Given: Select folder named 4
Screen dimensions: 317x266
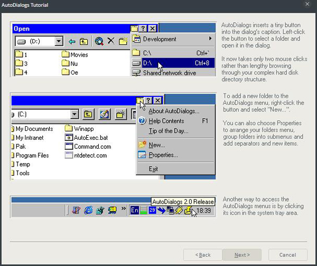Looking at the screenshot, I should coord(21,72).
